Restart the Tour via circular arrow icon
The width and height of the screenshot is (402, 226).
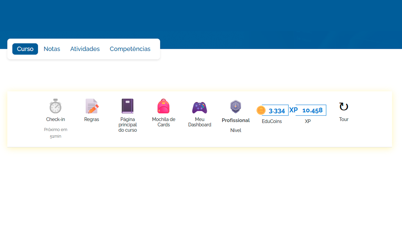pos(344,107)
